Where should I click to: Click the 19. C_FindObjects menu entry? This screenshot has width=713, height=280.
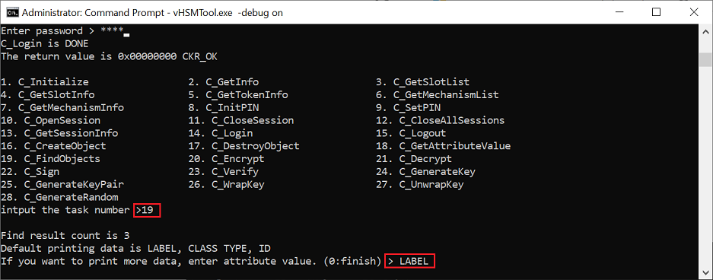click(50, 159)
